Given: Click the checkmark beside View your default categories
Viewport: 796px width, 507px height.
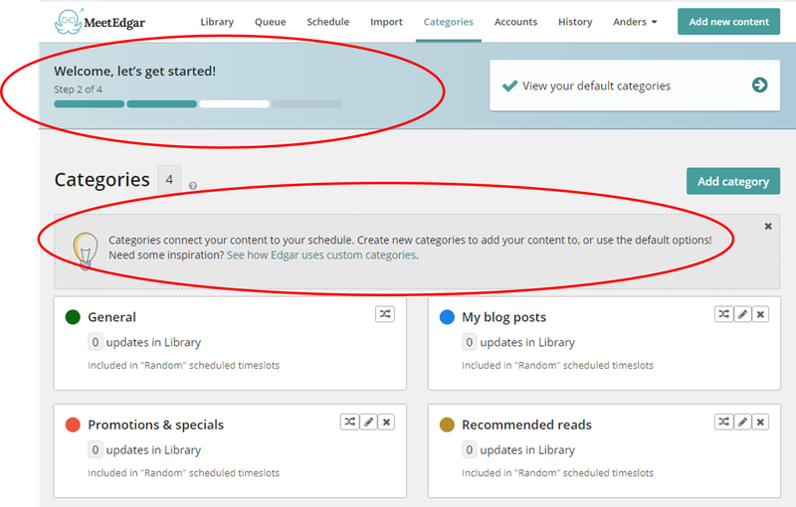Looking at the screenshot, I should pyautogui.click(x=509, y=85).
